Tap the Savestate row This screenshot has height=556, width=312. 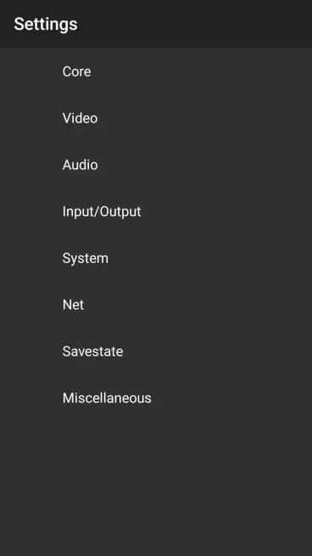tap(156, 351)
